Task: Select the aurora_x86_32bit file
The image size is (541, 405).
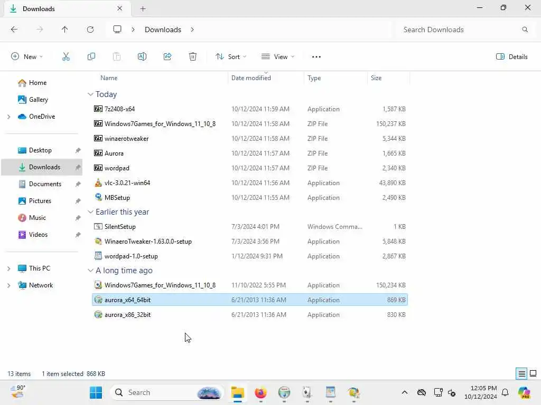Action: click(249, 315)
